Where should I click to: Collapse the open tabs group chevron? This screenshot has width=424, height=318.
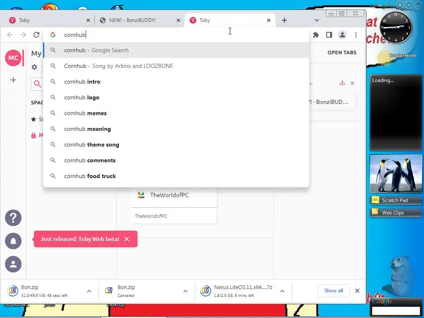(311, 84)
